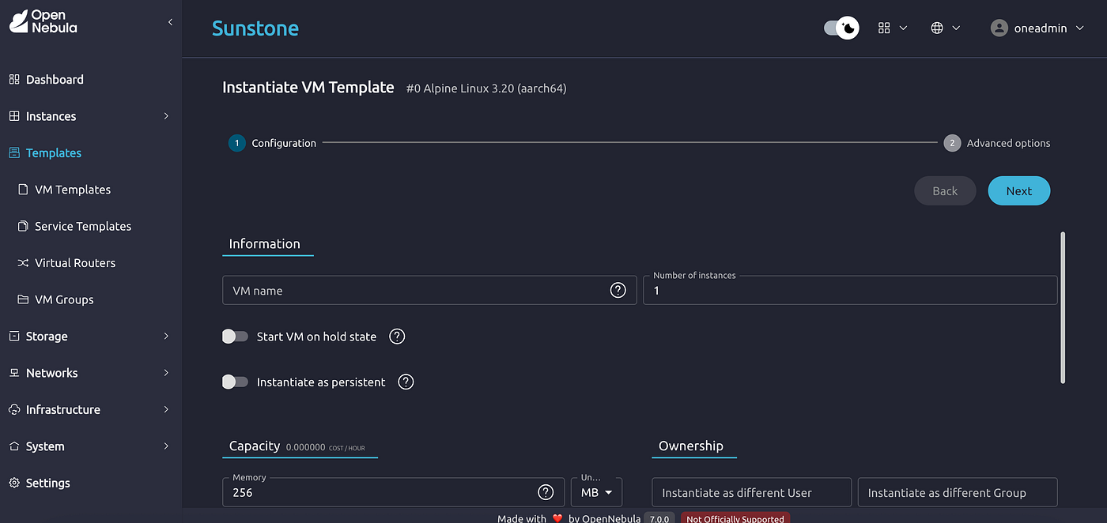Enable Instantiate as persistent switch
Viewport: 1107px width, 523px height.
tap(235, 382)
